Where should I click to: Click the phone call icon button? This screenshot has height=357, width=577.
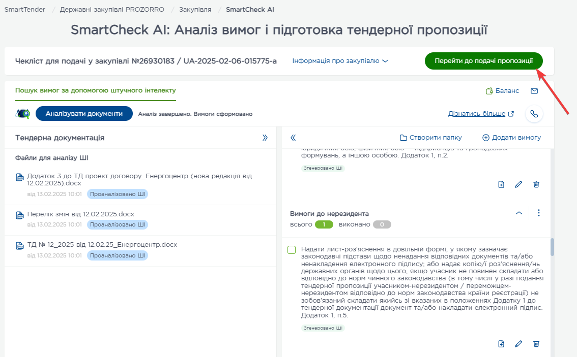click(x=534, y=114)
